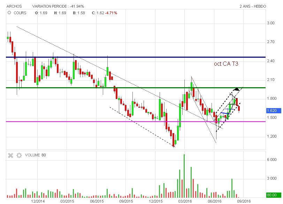Screen dimensions: 283x204
Task: Click the black arrowhead at channel top
Action: point(237,89)
